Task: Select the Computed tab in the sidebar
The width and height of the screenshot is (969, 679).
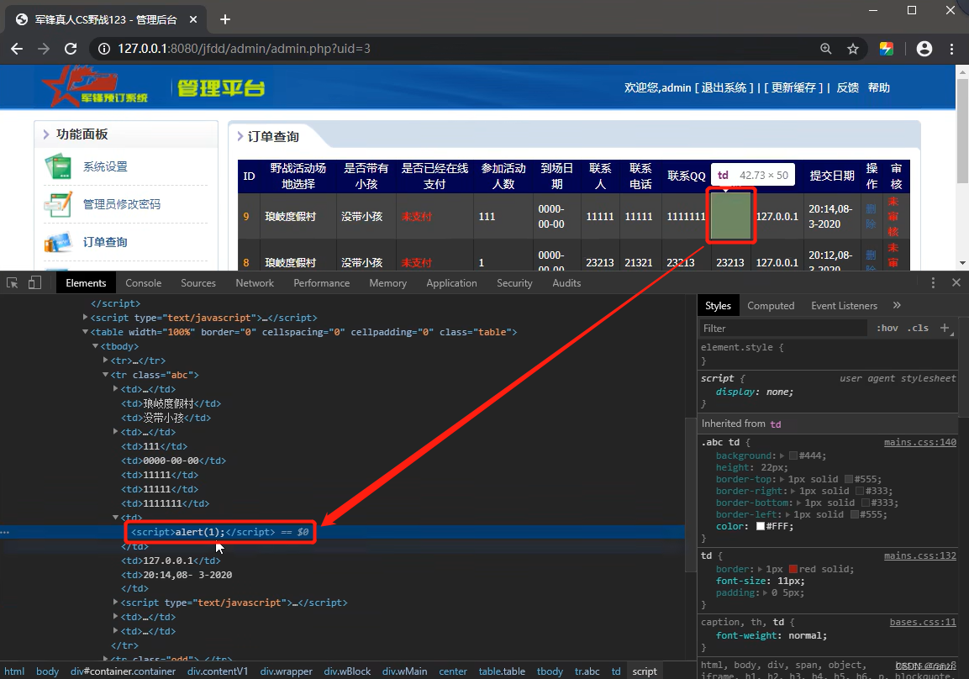Action: pos(771,306)
